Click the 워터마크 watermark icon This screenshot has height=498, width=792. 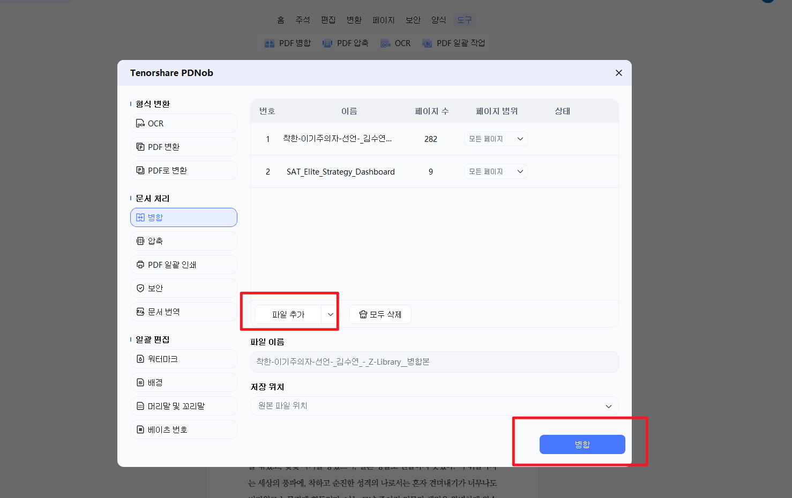tap(140, 359)
